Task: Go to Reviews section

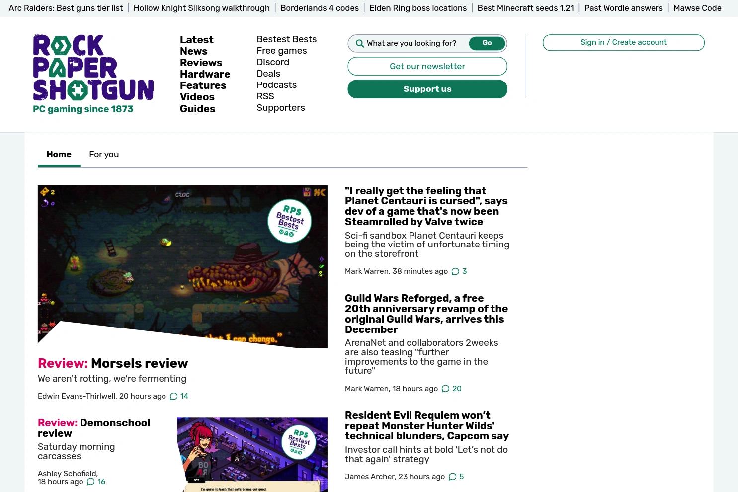Action: pyautogui.click(x=201, y=63)
